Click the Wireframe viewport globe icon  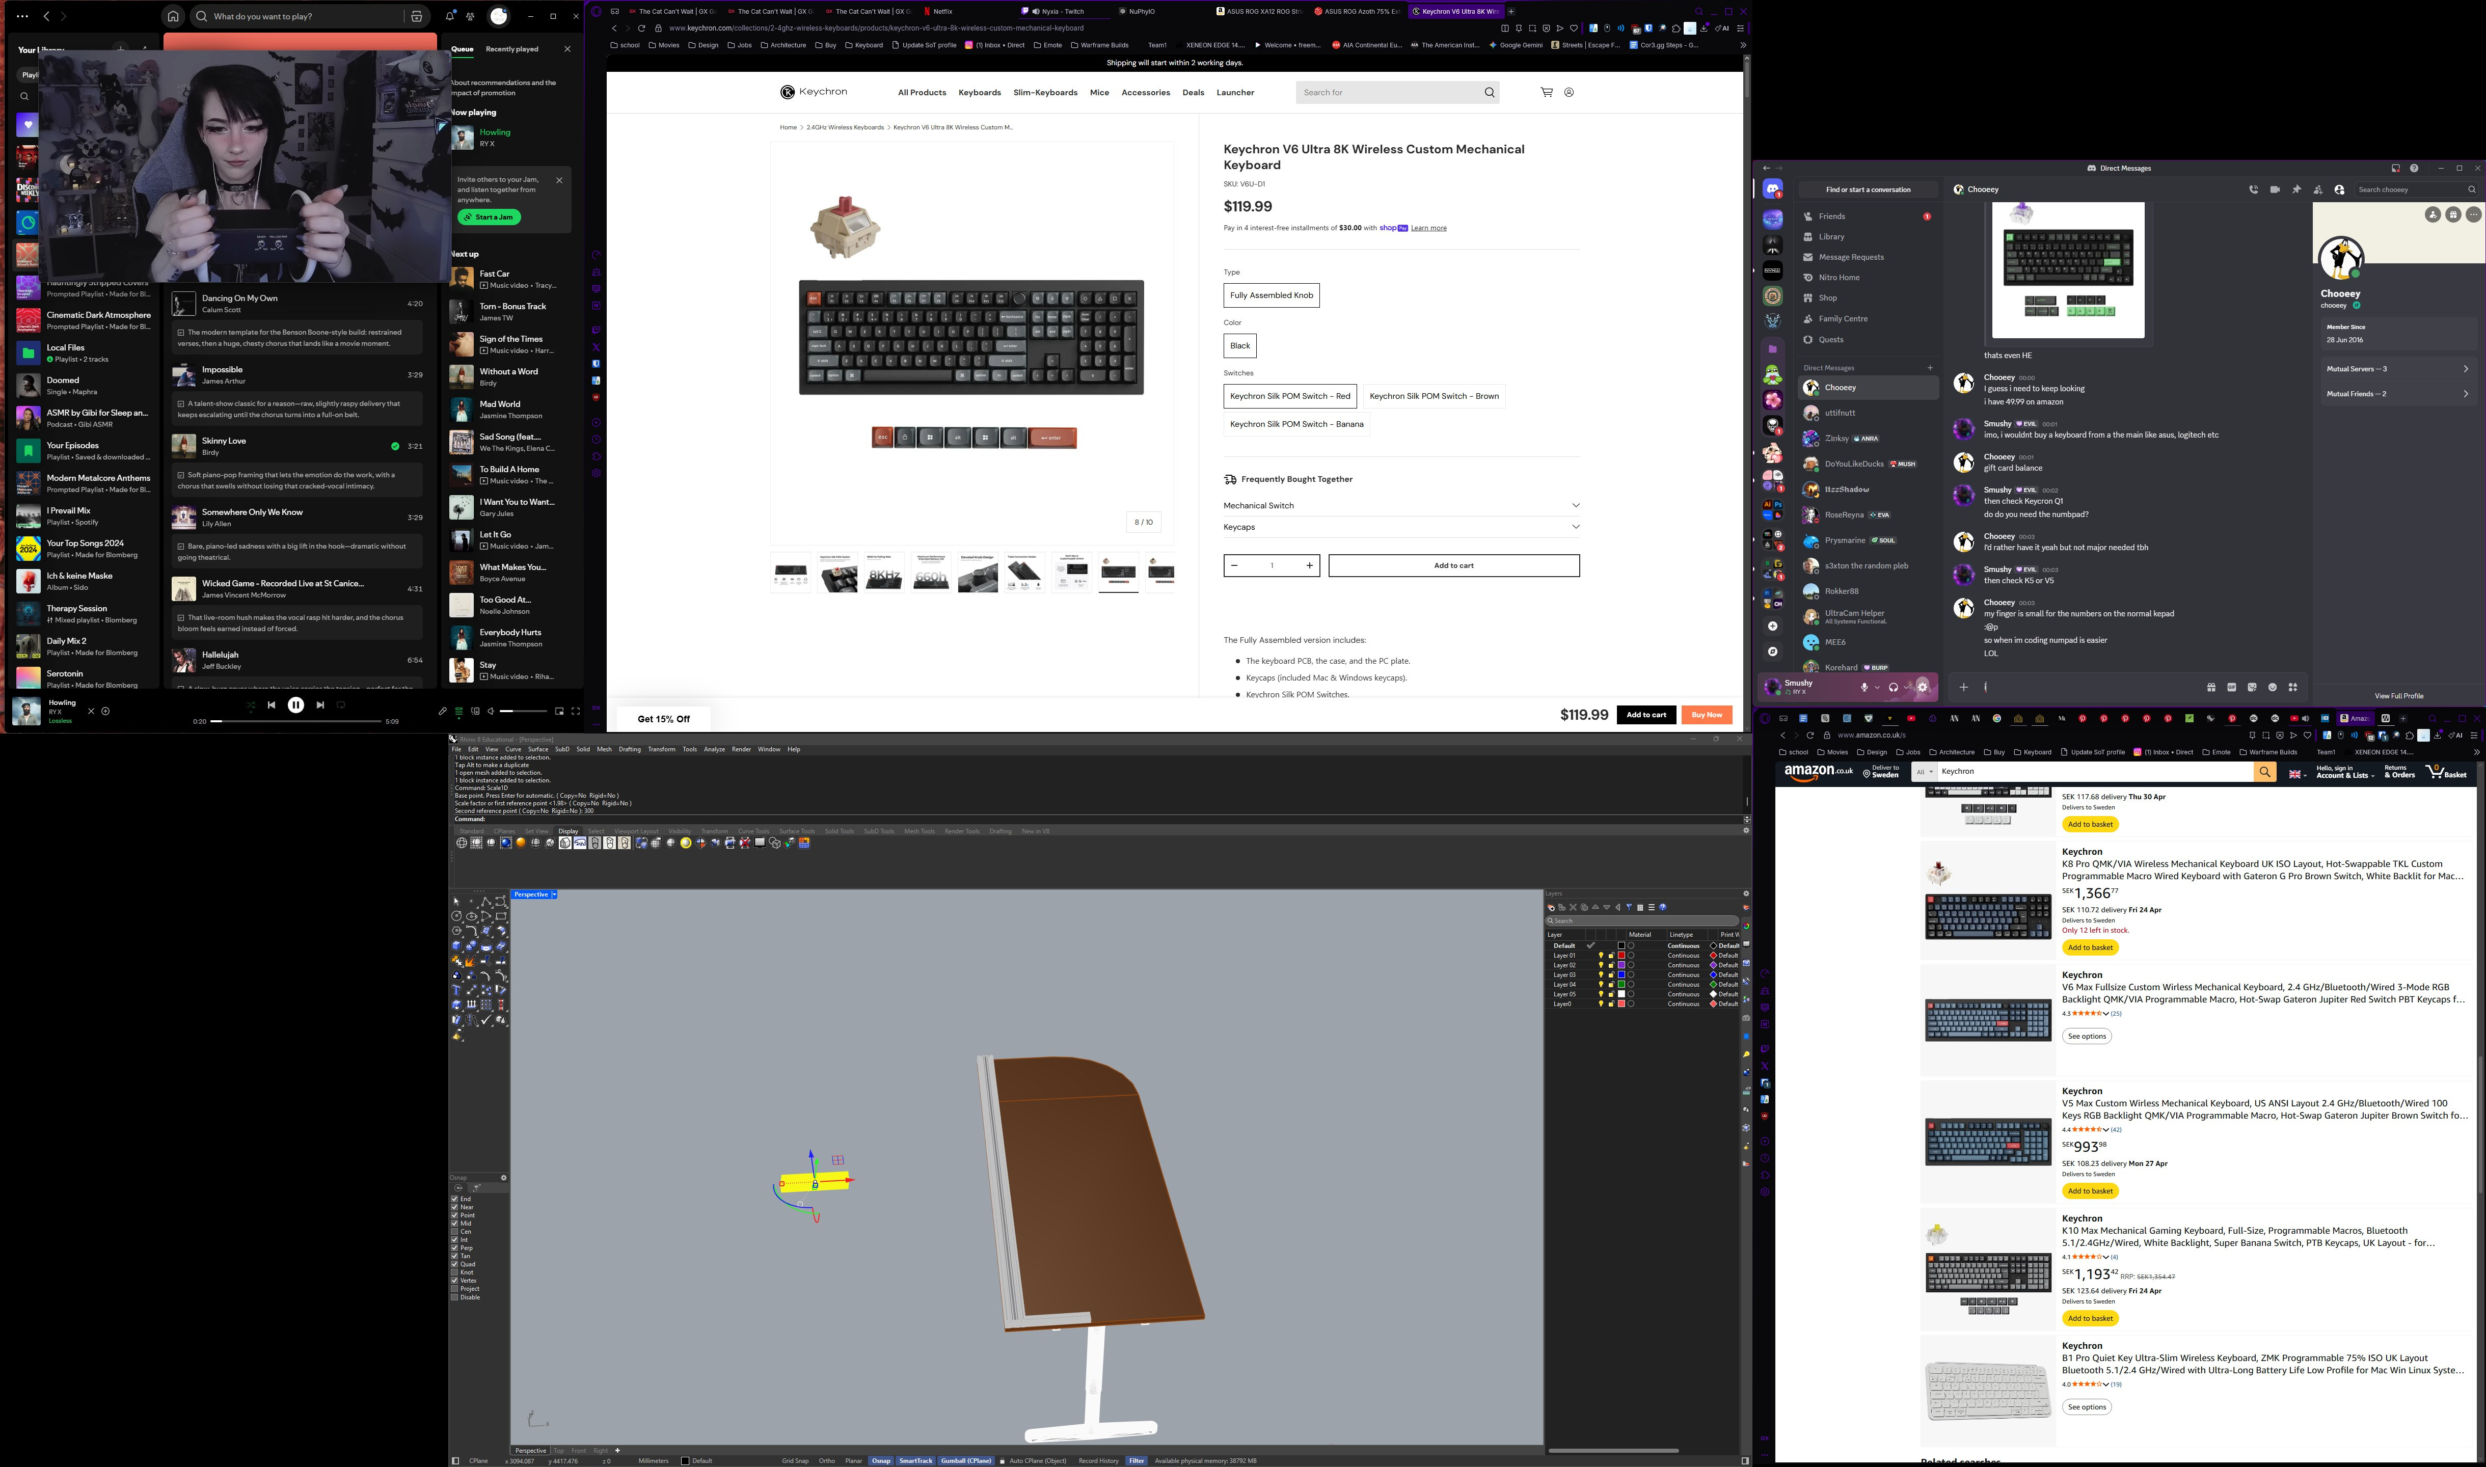click(x=462, y=843)
